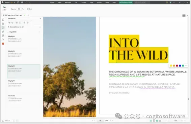Collapse the ribbon with the up chevron
The height and width of the screenshot is (124, 191).
(x=187, y=16)
